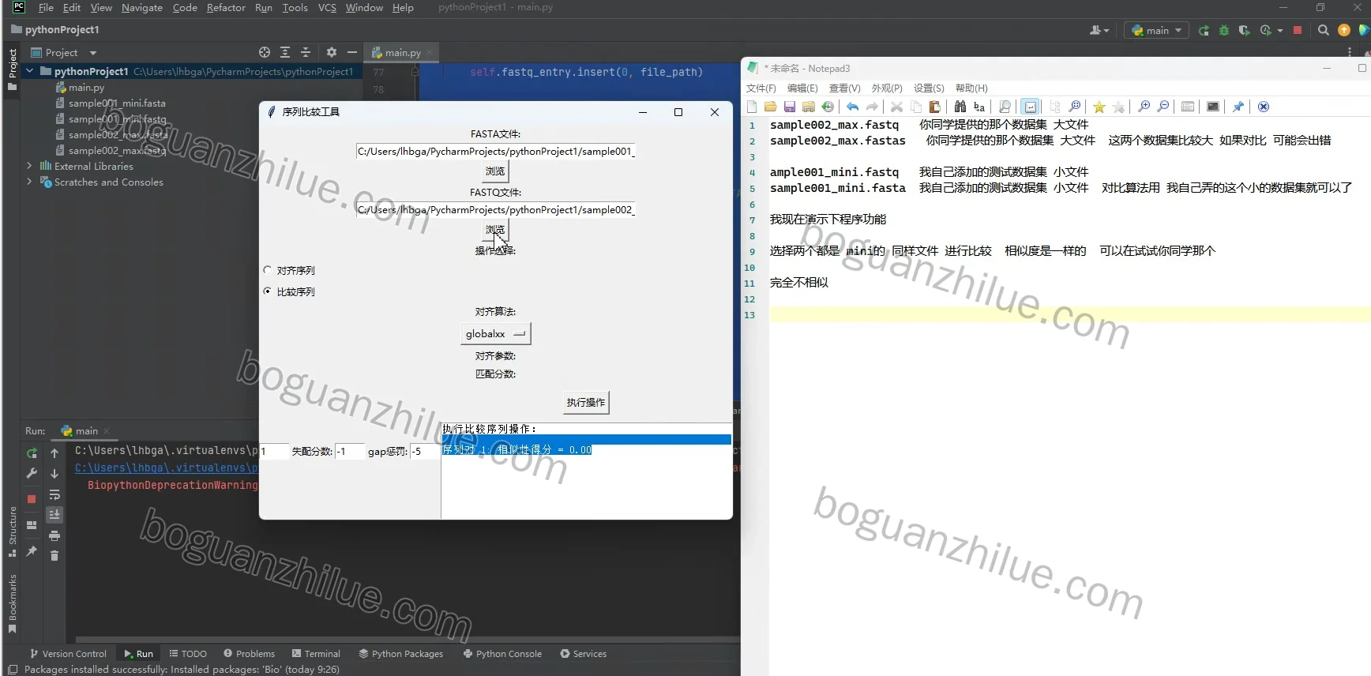The image size is (1371, 676).
Task: Collapse the pythonProject1 tree node
Action: coord(30,71)
